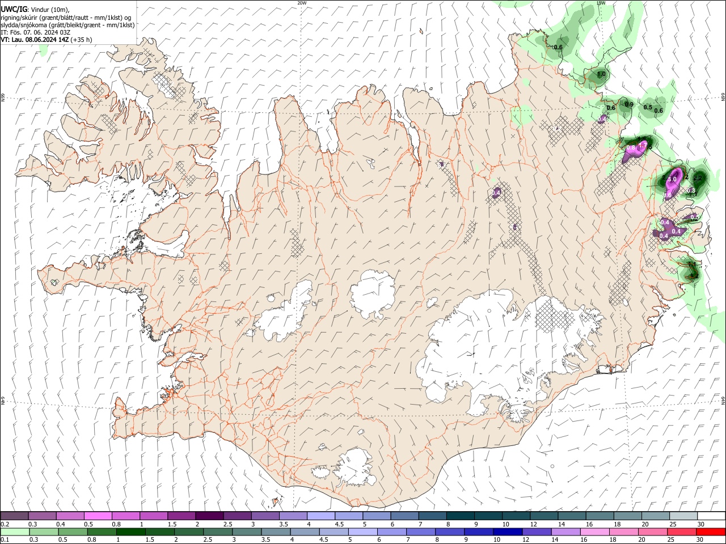Click the '0.9' precipitation value on the map
The width and height of the screenshot is (726, 544).
(x=629, y=104)
